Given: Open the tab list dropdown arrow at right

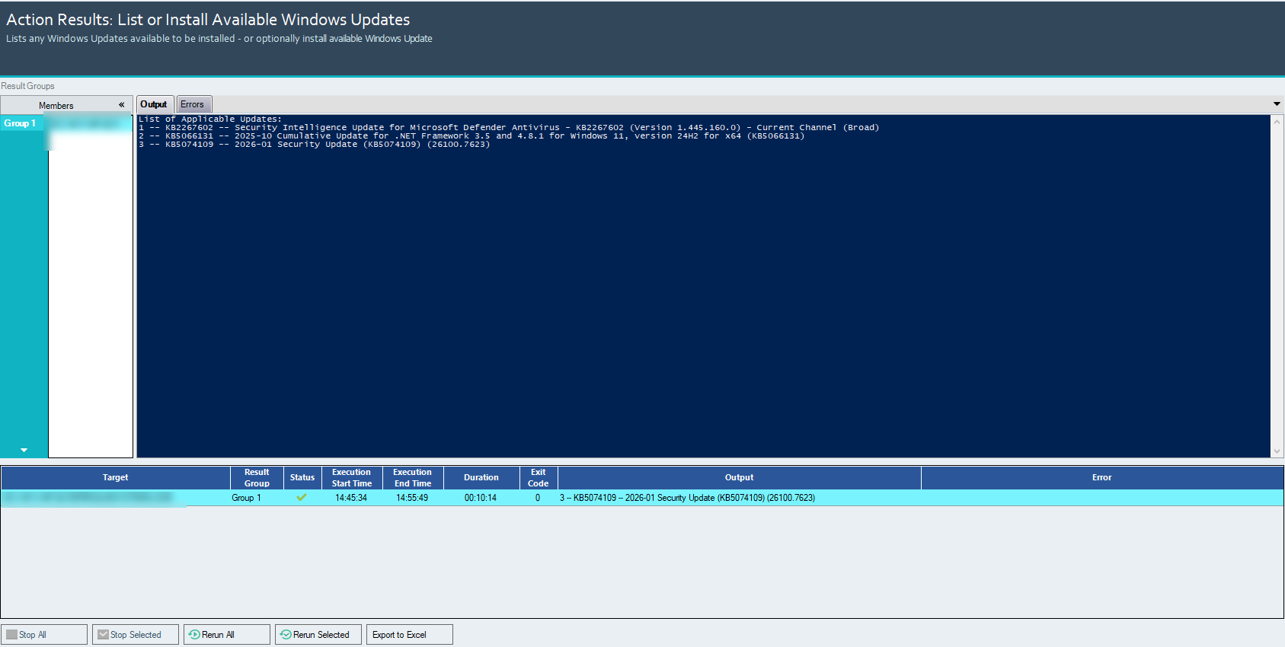Looking at the screenshot, I should click(x=1277, y=104).
